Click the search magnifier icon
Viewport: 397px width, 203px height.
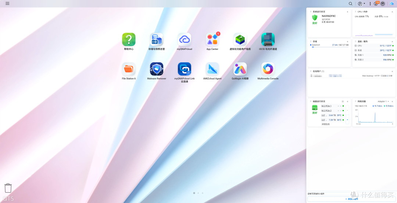tap(350, 4)
